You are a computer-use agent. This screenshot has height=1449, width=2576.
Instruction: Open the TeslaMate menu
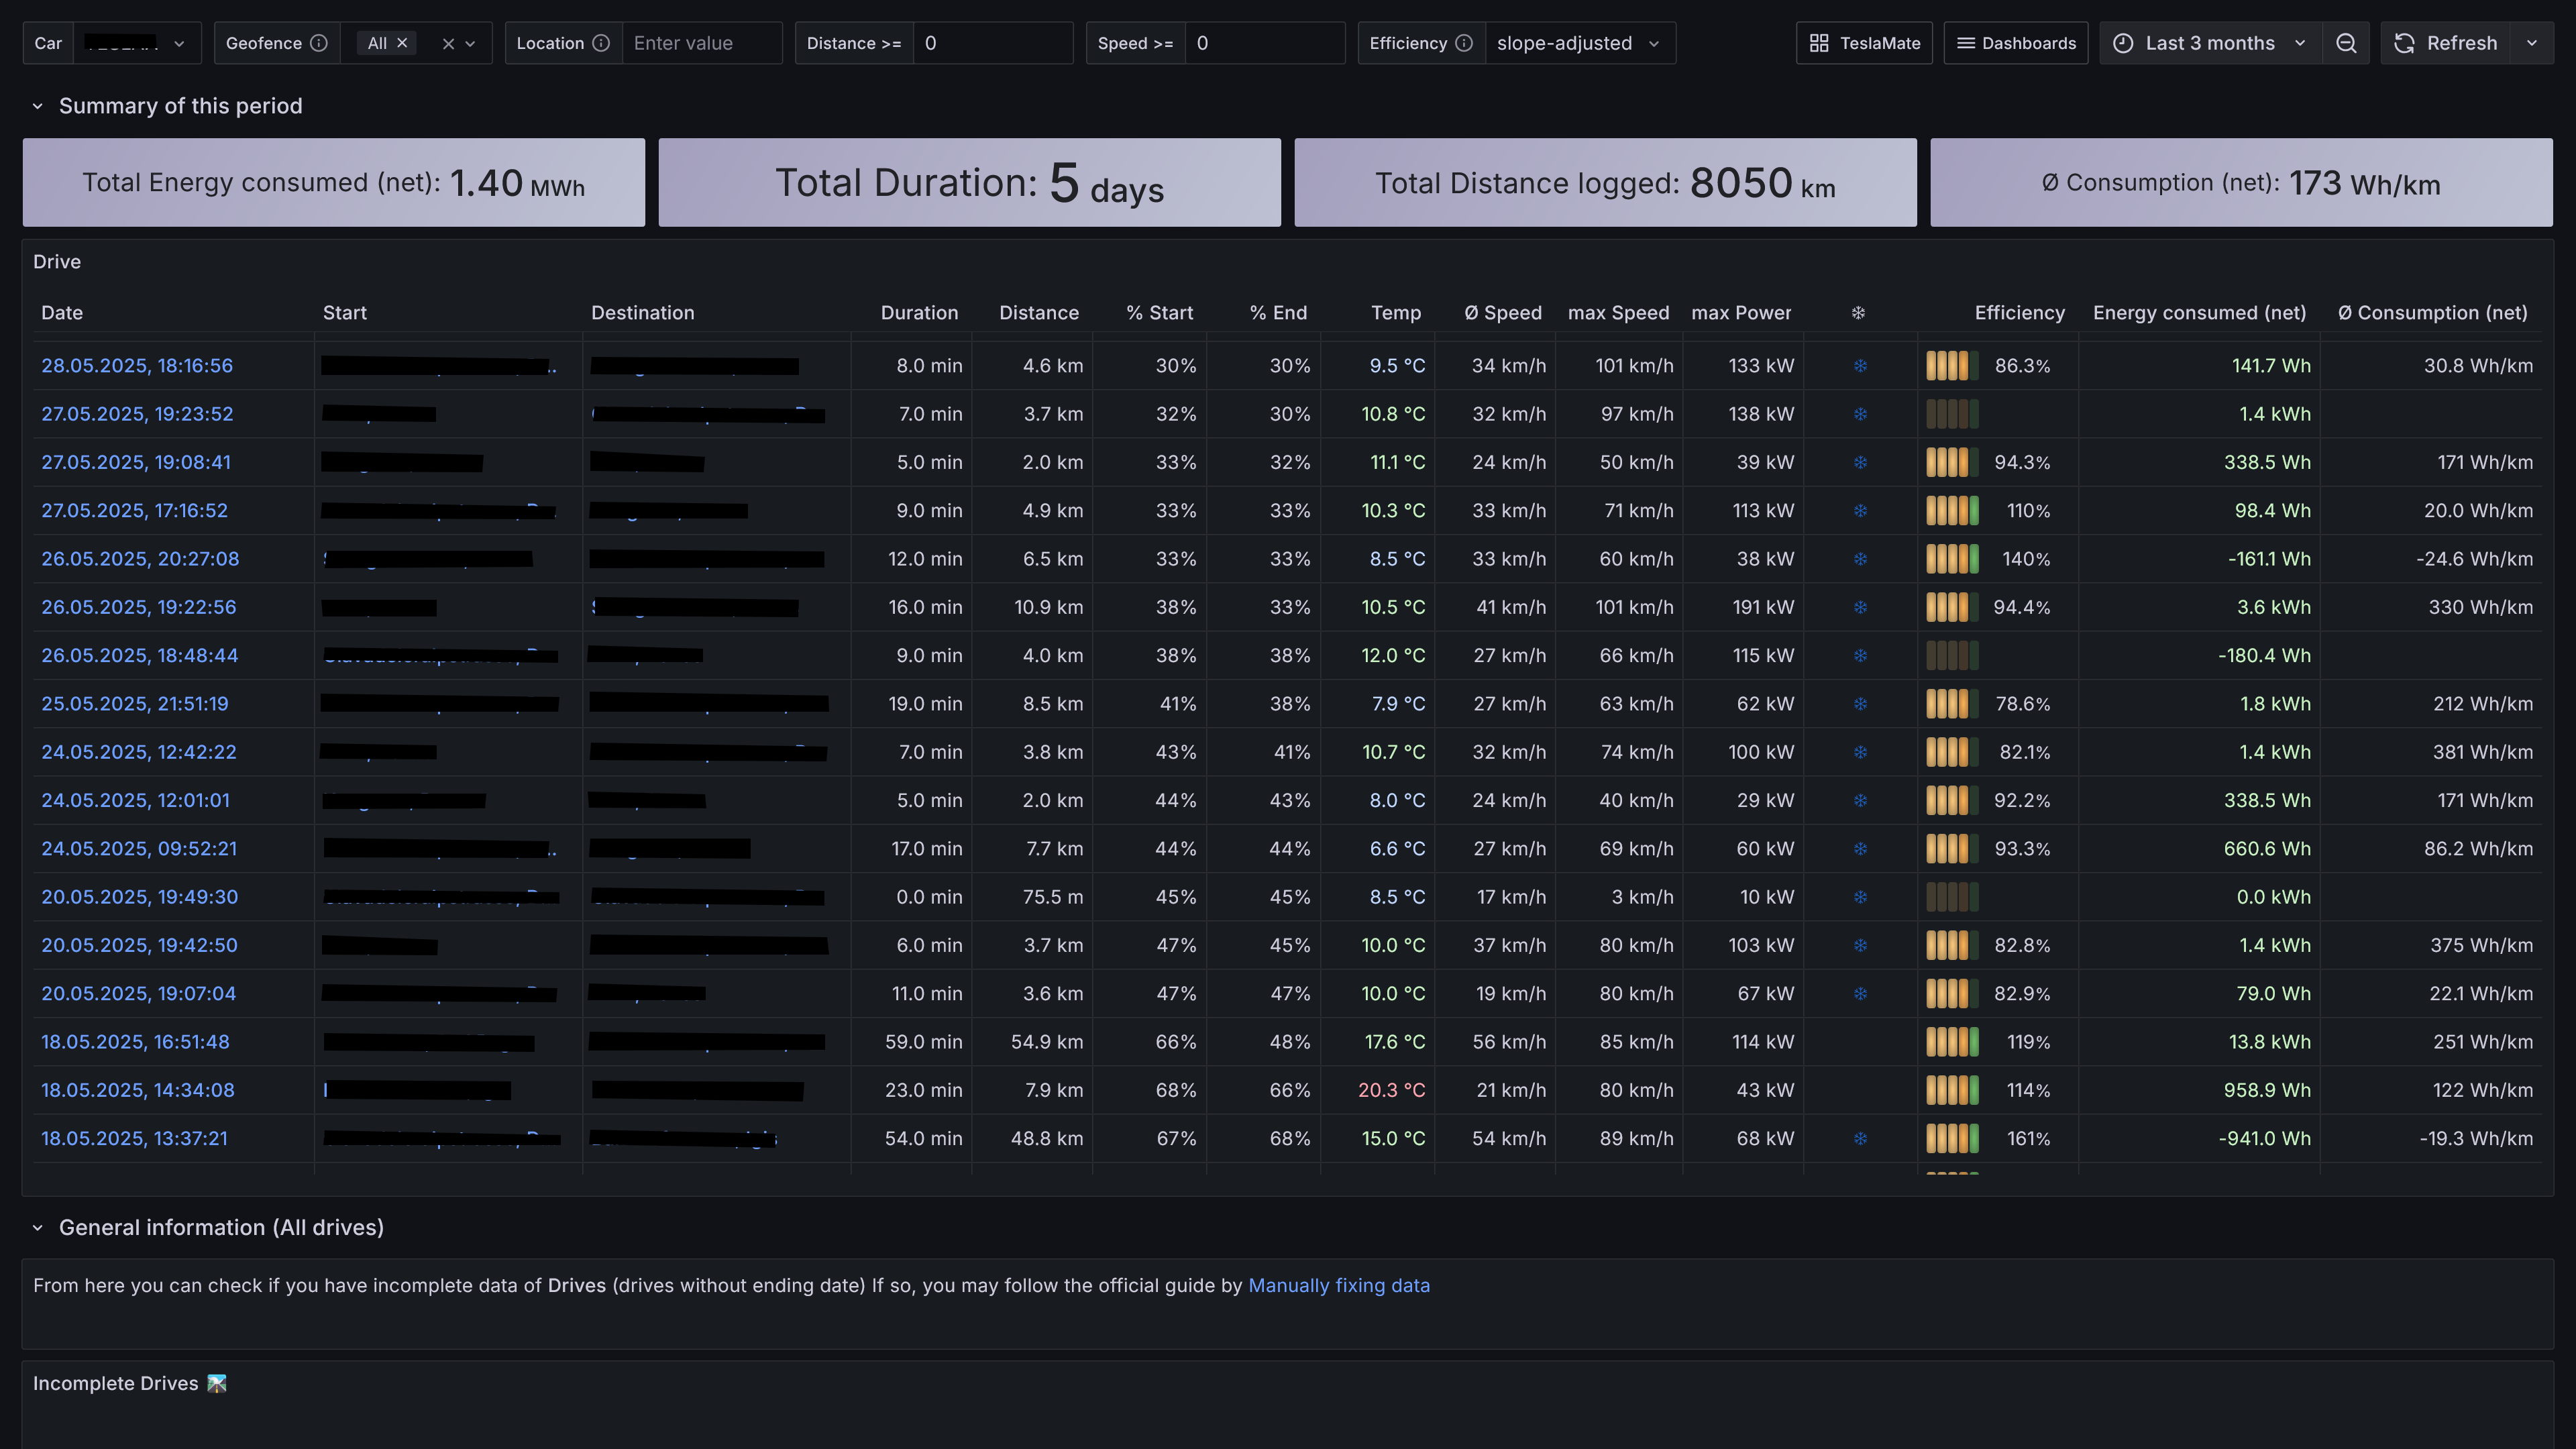coord(1864,43)
